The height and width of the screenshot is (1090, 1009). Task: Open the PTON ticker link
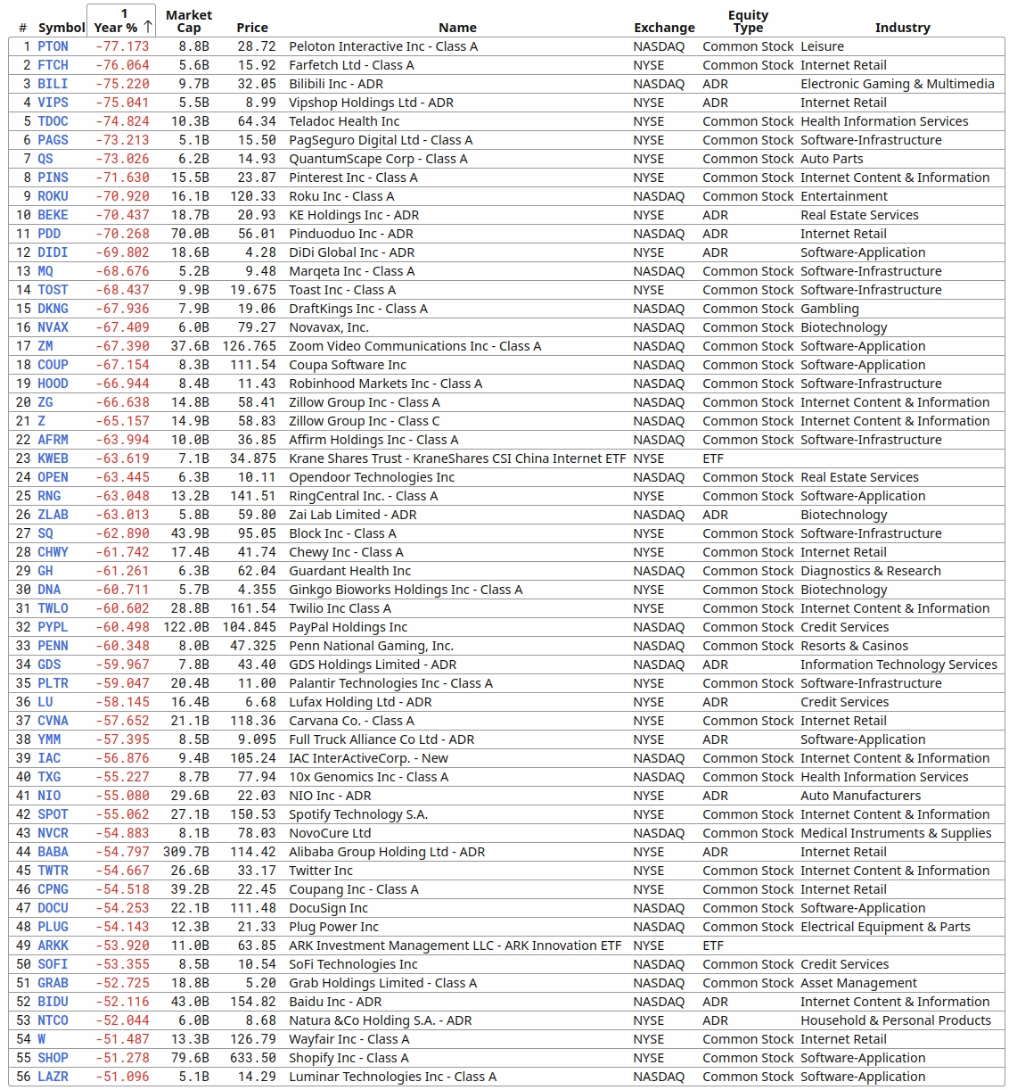(x=53, y=46)
